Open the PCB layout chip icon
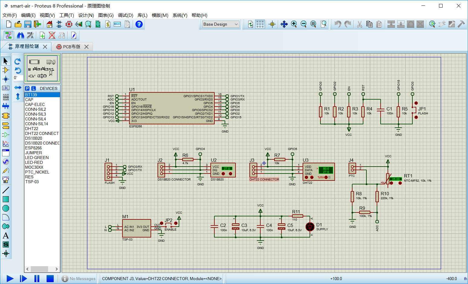The height and width of the screenshot is (284, 468). point(69,24)
